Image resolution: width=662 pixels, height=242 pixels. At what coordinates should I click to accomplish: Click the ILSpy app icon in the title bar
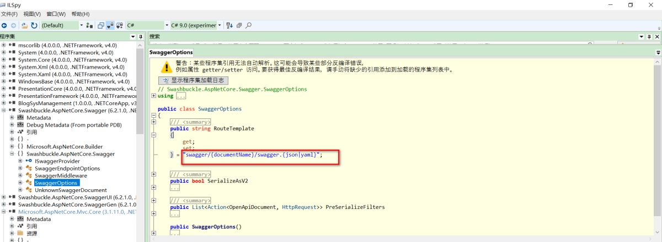click(4, 4)
